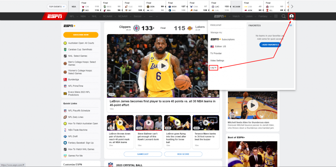Image resolution: width=336 pixels, height=167 pixels.
Task: Expand the Fantasy menu chevron
Action: [270, 16]
